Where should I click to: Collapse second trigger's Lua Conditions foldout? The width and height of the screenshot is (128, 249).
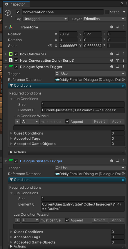pos(11,193)
